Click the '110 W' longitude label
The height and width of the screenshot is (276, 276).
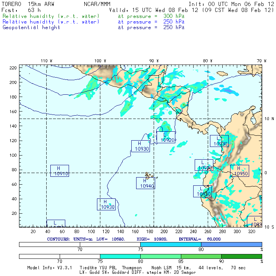(47, 61)
